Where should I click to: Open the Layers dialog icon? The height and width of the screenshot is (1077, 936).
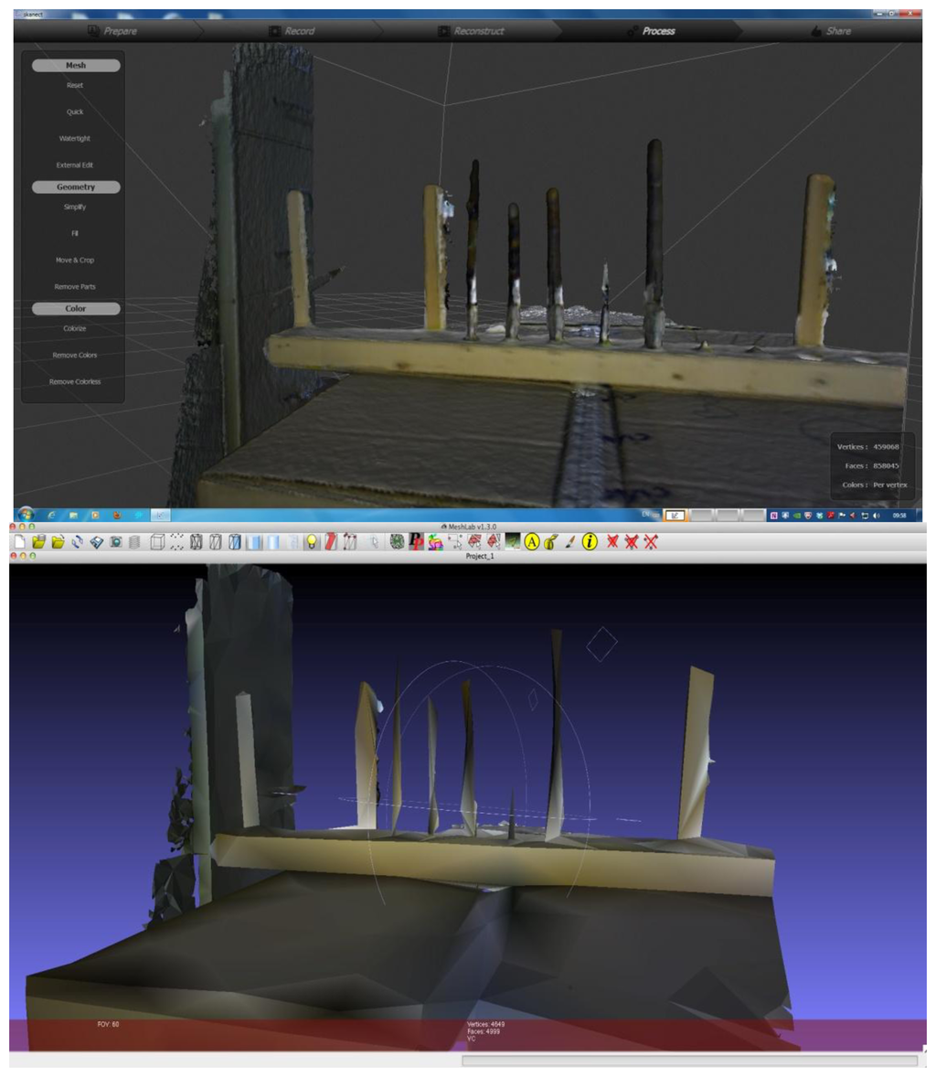tap(134, 543)
